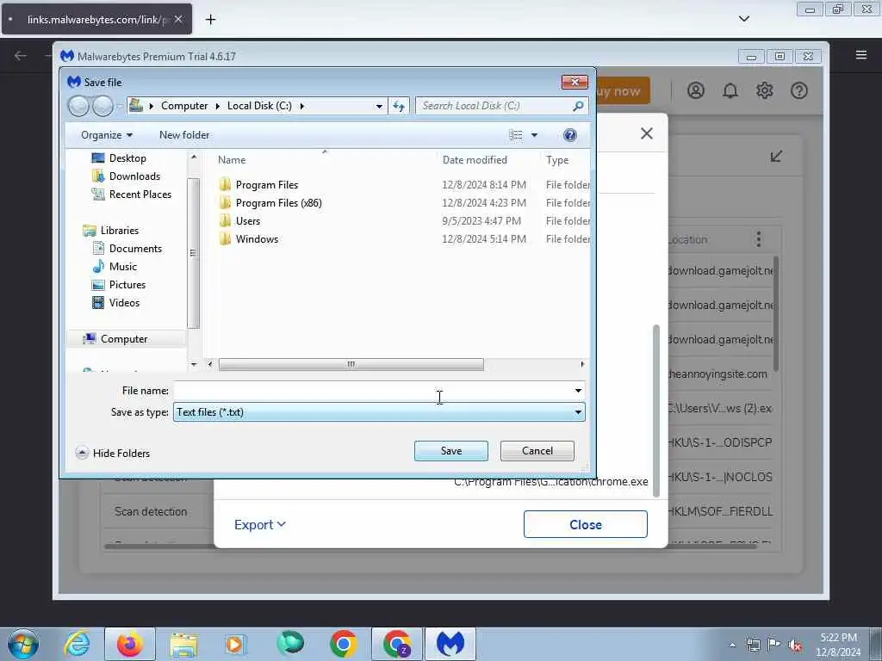Click the muted volume tray icon
The height and width of the screenshot is (661, 882).
[x=795, y=646]
